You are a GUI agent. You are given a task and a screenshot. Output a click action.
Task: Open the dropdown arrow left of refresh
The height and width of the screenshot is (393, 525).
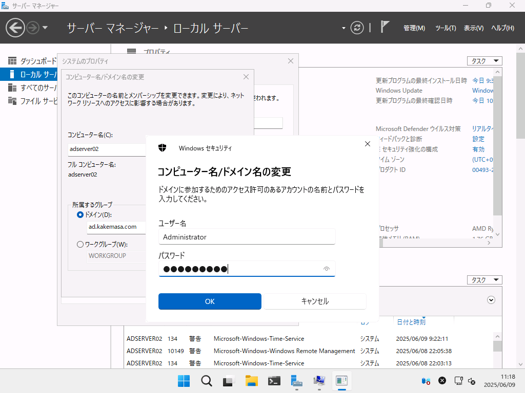[x=344, y=28]
